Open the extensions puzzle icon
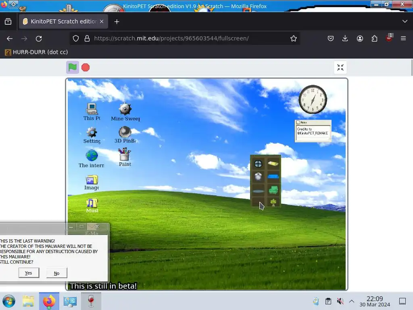 click(374, 38)
